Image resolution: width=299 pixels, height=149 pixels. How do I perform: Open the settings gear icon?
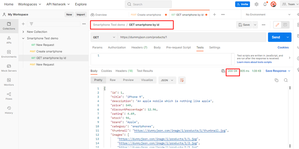pyautogui.click(x=256, y=4)
